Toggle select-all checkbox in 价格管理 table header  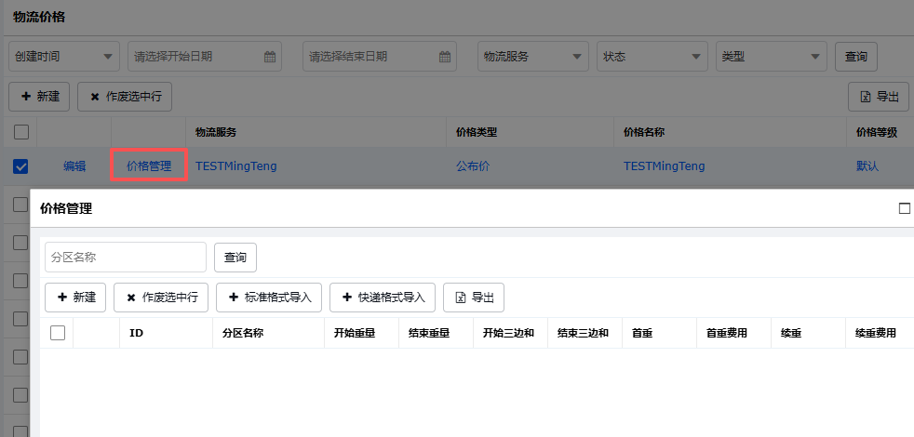58,333
